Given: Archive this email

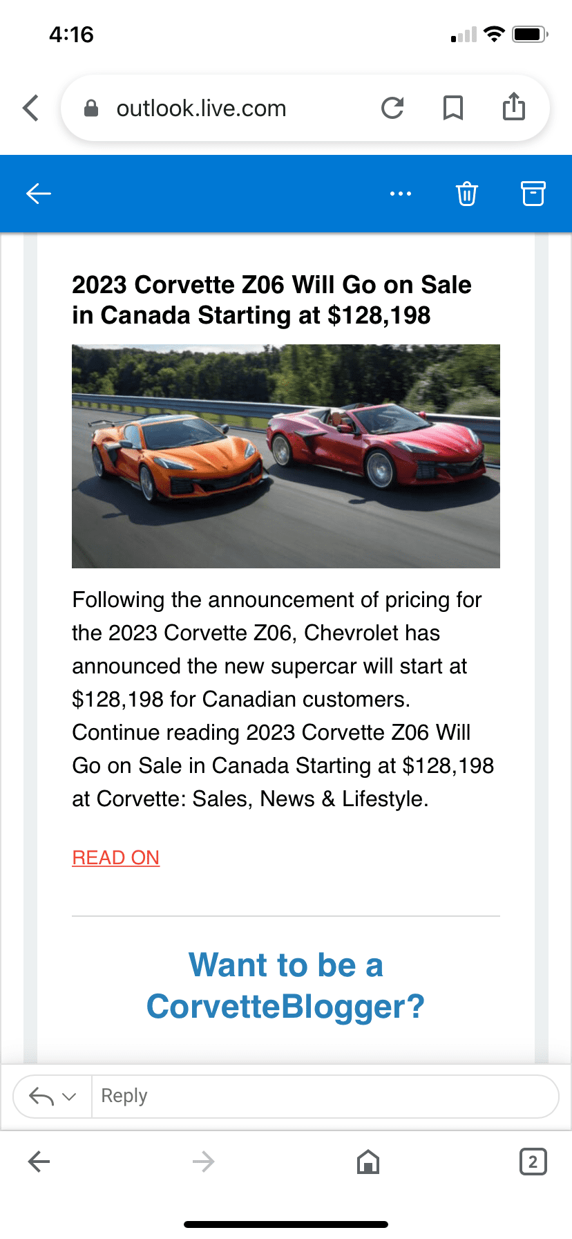Looking at the screenshot, I should pos(533,194).
